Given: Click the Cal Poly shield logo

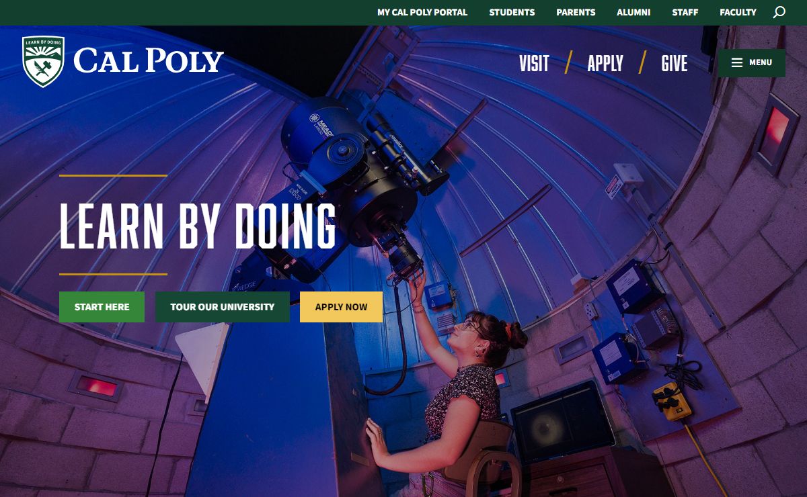Looking at the screenshot, I should 43,62.
